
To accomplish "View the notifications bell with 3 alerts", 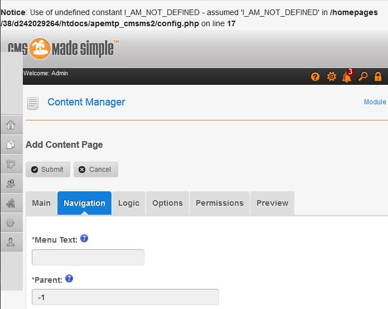I will click(347, 77).
